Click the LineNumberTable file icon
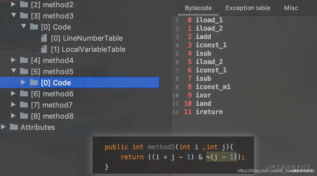This screenshot has height=176, width=317. 44,38
